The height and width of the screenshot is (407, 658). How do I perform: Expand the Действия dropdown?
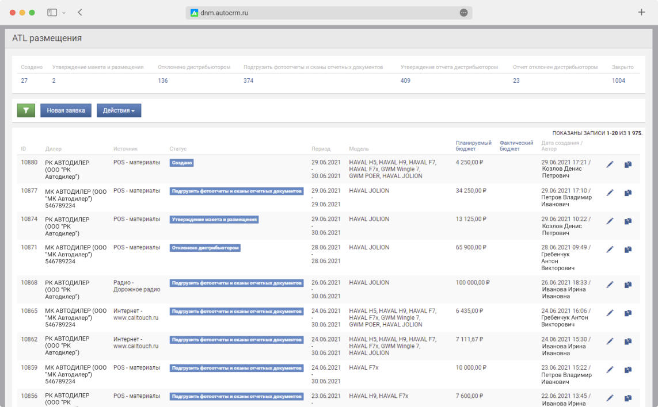click(x=119, y=110)
